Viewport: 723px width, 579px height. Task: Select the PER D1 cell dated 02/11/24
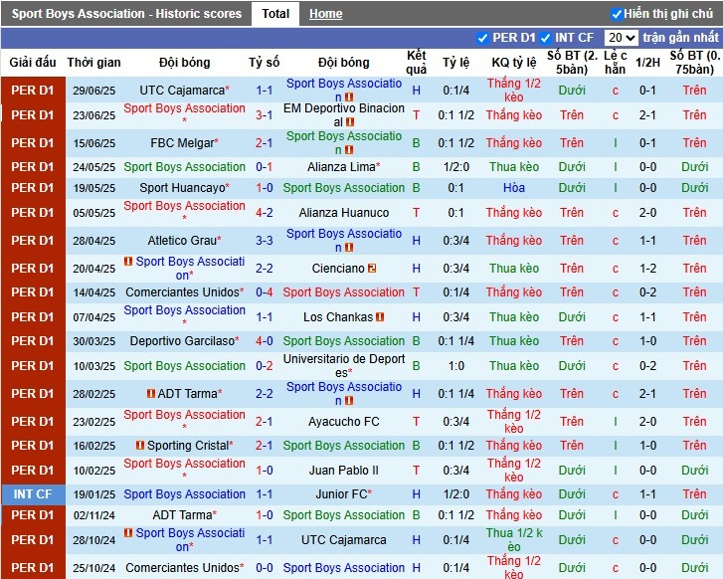point(33,515)
